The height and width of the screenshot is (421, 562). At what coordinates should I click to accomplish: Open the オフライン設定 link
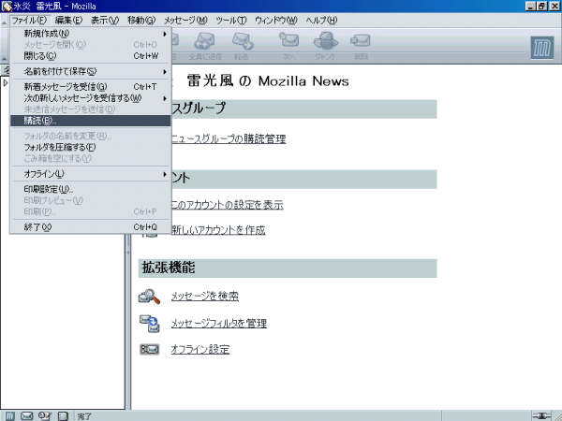pyautogui.click(x=200, y=349)
